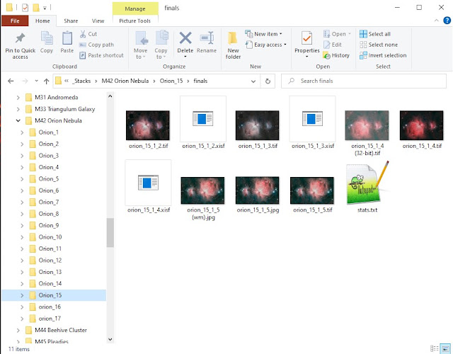Screen dimensions: 453x354
Task: Click the Copy ribbon icon
Action: pyautogui.click(x=47, y=38)
